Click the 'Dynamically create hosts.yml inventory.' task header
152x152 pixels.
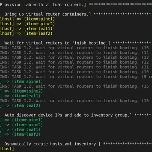click(x=76, y=144)
